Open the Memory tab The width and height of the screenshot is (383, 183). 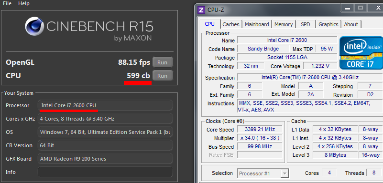pos(284,24)
